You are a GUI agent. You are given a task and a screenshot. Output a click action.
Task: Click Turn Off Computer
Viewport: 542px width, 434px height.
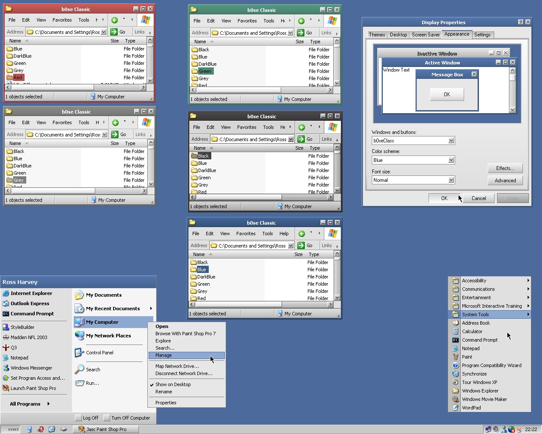(x=127, y=418)
